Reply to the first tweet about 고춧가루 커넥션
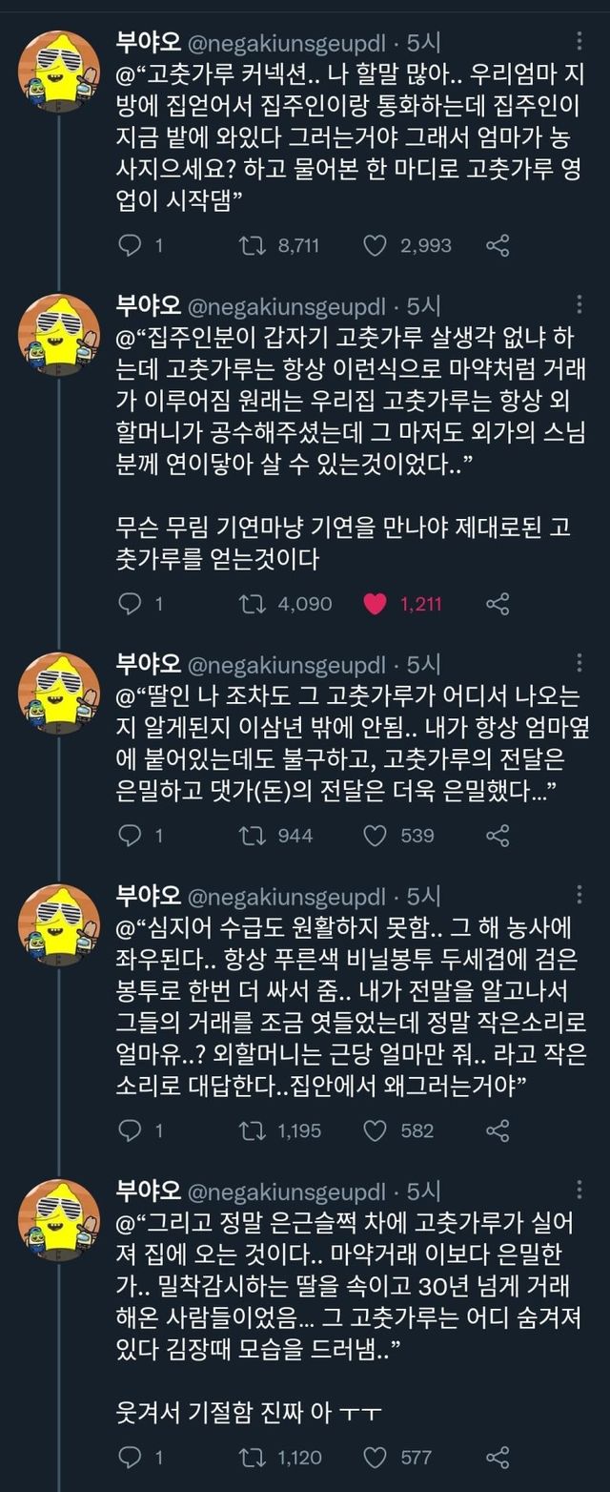Viewport: 610px width, 1492px height. (x=130, y=245)
